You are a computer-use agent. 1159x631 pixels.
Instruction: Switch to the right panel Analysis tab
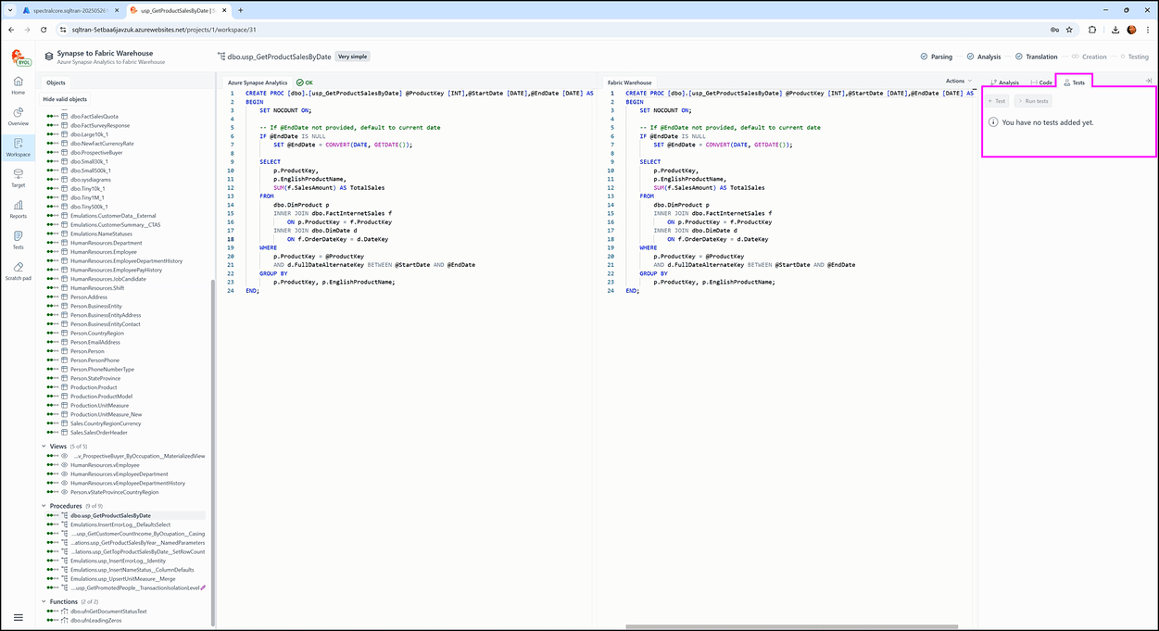pos(1004,82)
